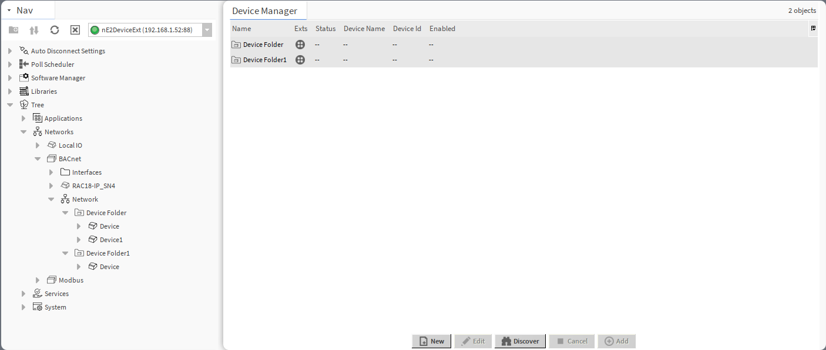Select Poll Scheduler in the tree
This screenshot has height=350, width=826.
pos(52,64)
